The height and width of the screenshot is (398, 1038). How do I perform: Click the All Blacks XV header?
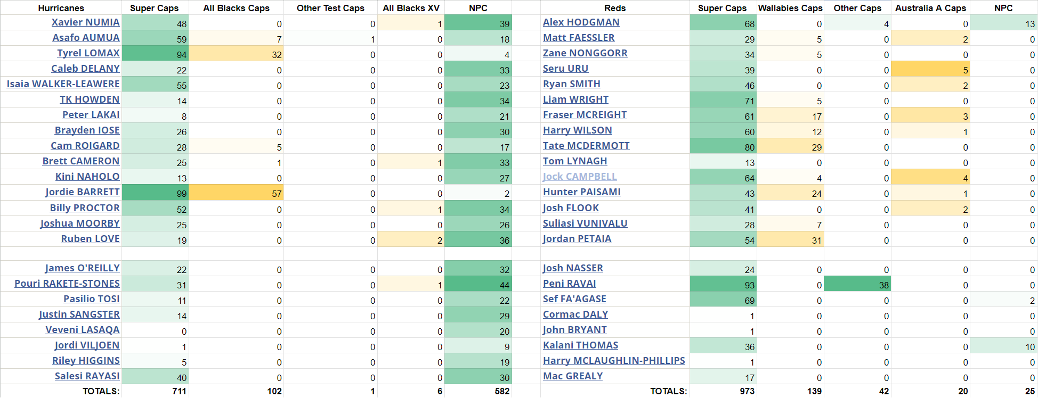(x=411, y=8)
